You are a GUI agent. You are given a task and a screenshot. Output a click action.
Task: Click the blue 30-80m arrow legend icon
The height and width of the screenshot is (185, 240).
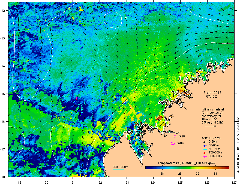pos(205,146)
